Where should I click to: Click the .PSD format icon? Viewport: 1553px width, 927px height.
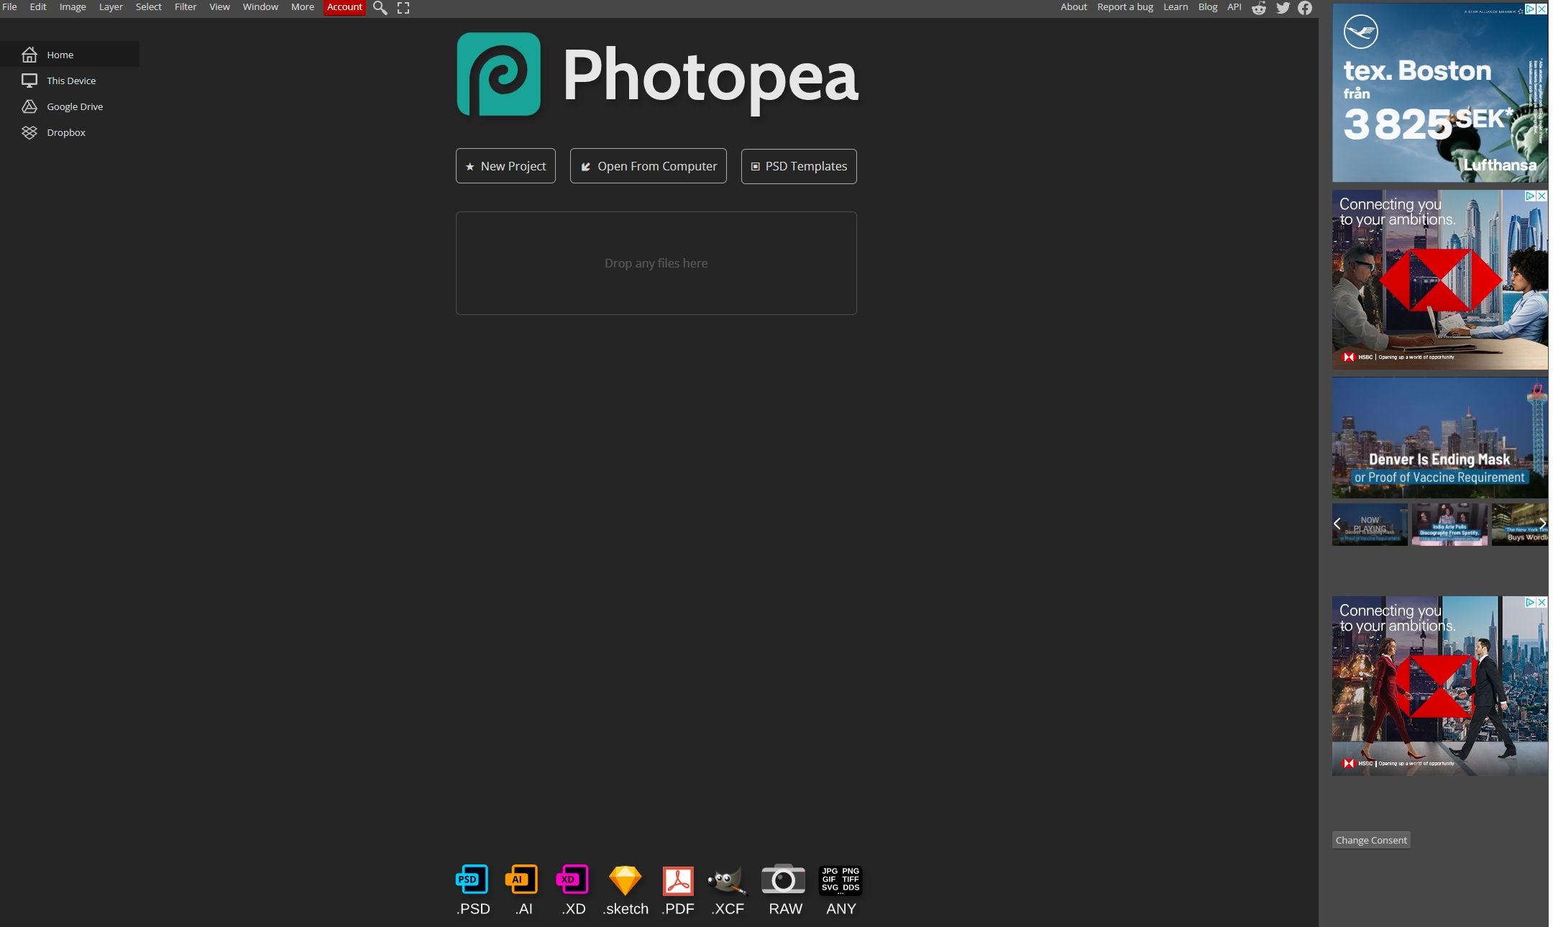471,879
